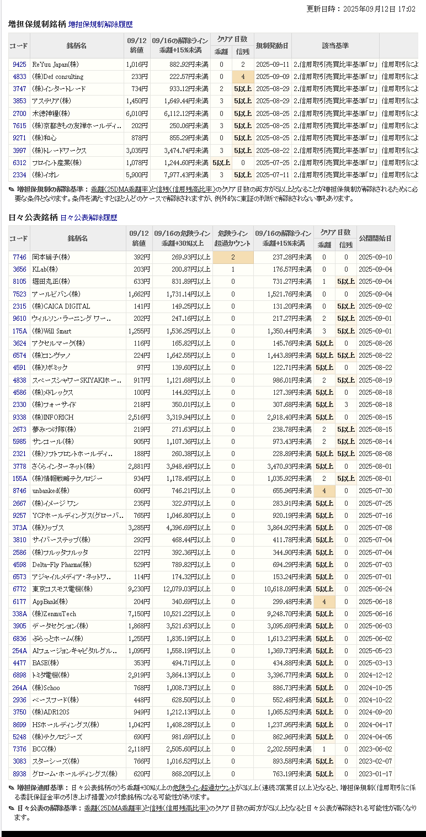Open stock code 3656 link

(x=19, y=269)
